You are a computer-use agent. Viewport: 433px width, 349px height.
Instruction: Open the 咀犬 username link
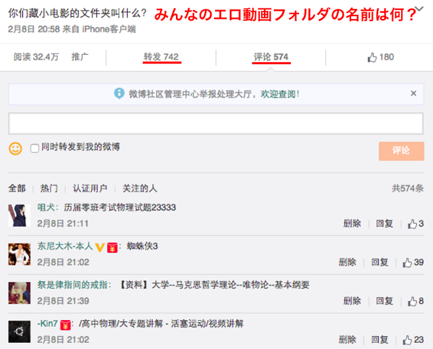point(46,208)
